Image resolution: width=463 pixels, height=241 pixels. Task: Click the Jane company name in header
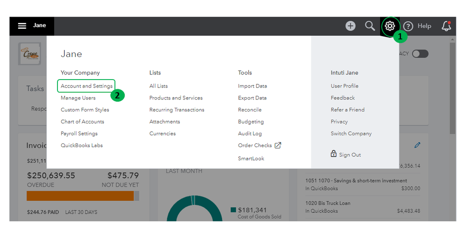coord(39,25)
